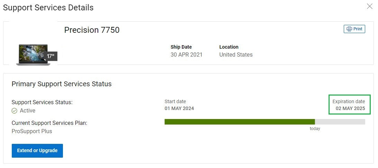Screen dimensions: 378x168
Task: Click the Print button
Action: click(x=354, y=29)
